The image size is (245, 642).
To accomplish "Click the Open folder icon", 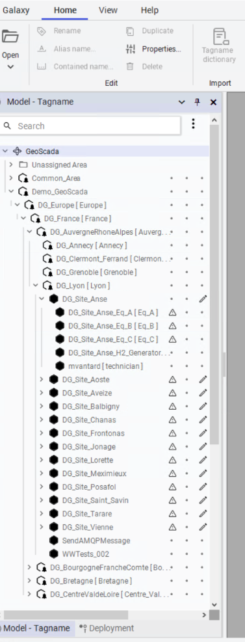I will coord(10,36).
